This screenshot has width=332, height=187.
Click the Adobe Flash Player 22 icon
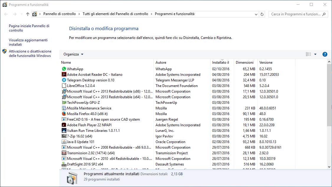(x=64, y=125)
